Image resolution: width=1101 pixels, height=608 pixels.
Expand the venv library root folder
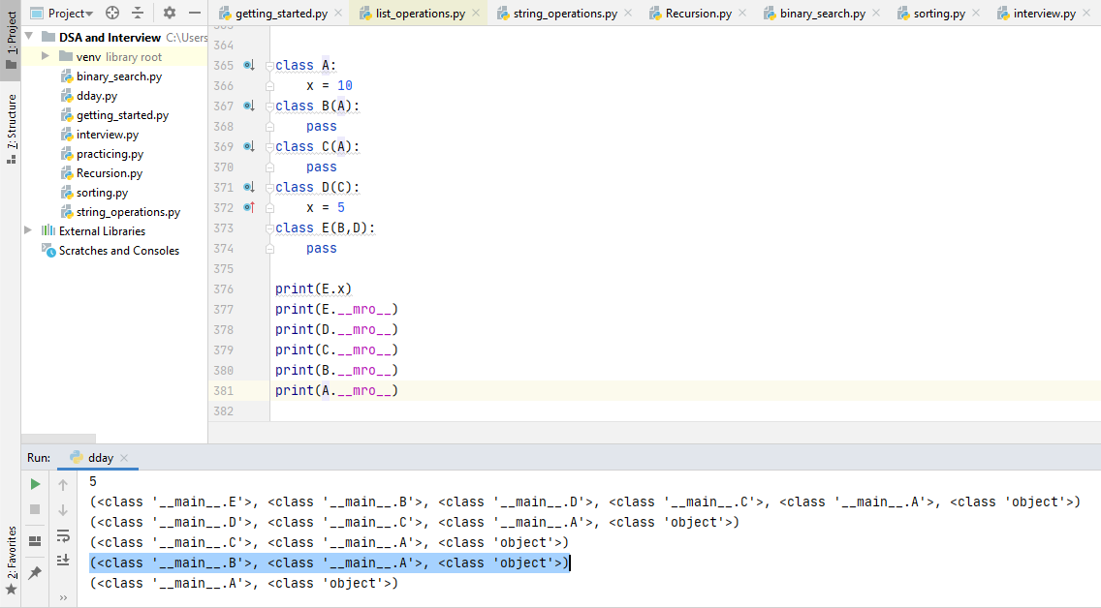(46, 56)
